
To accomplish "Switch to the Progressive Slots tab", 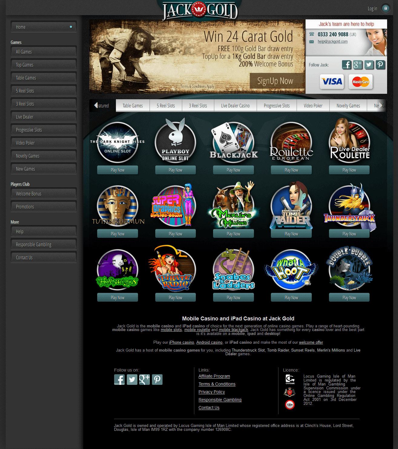I will click(x=277, y=106).
